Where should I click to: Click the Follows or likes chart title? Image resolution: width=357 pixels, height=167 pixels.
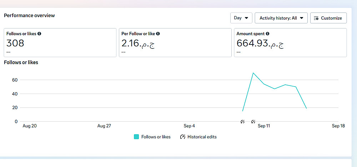(x=21, y=62)
